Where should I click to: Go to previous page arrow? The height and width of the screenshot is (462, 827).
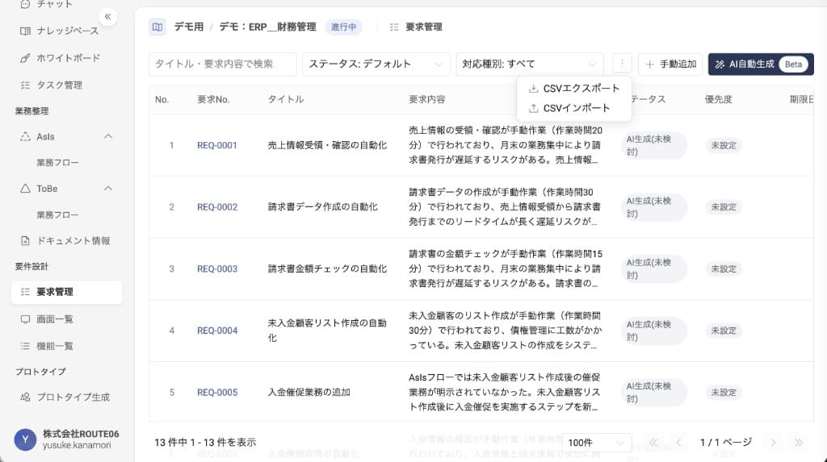tap(678, 443)
